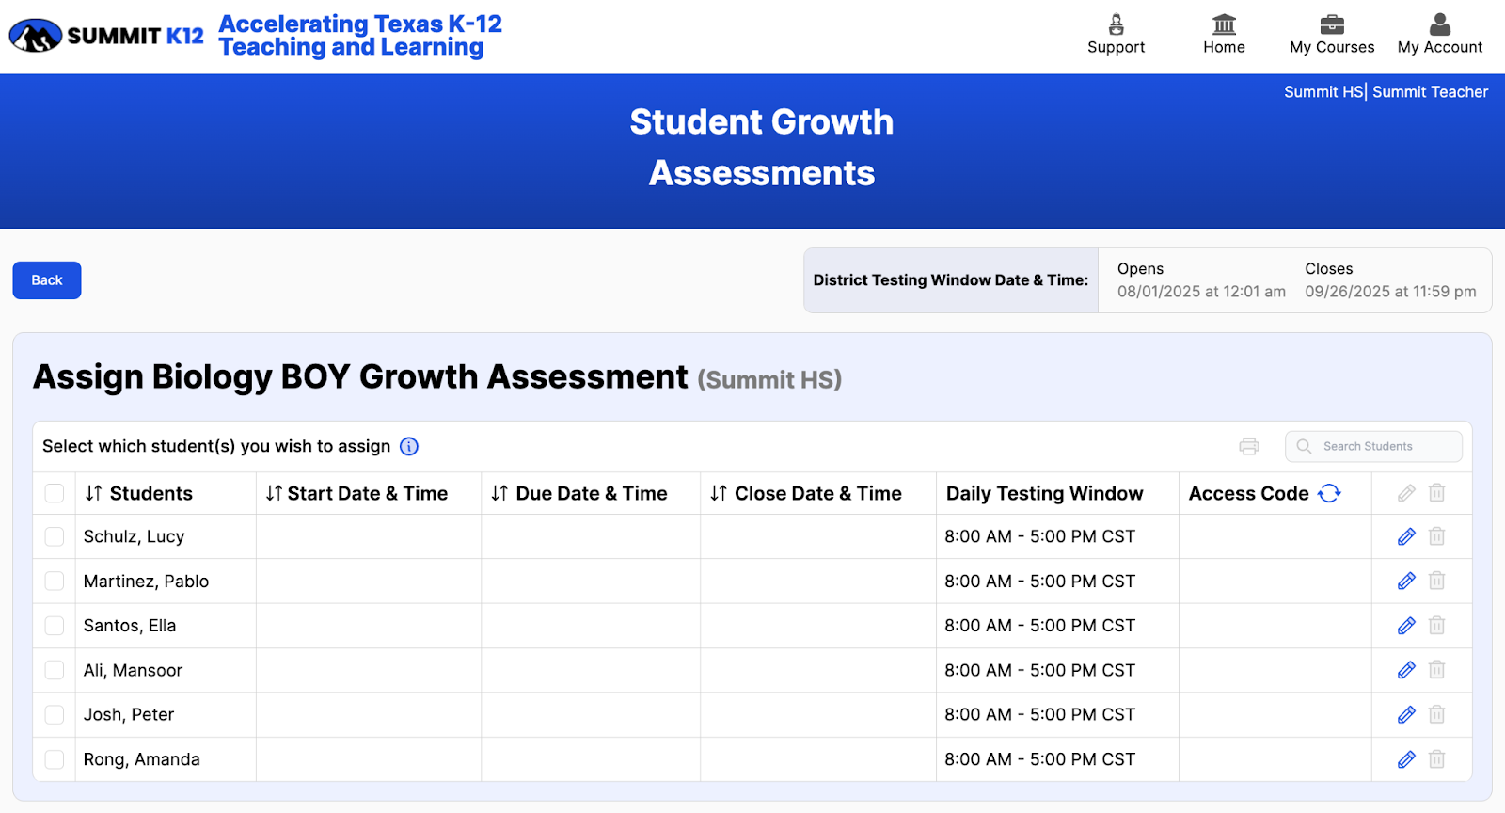Delete assignment for Josh, Peter

[x=1436, y=714]
